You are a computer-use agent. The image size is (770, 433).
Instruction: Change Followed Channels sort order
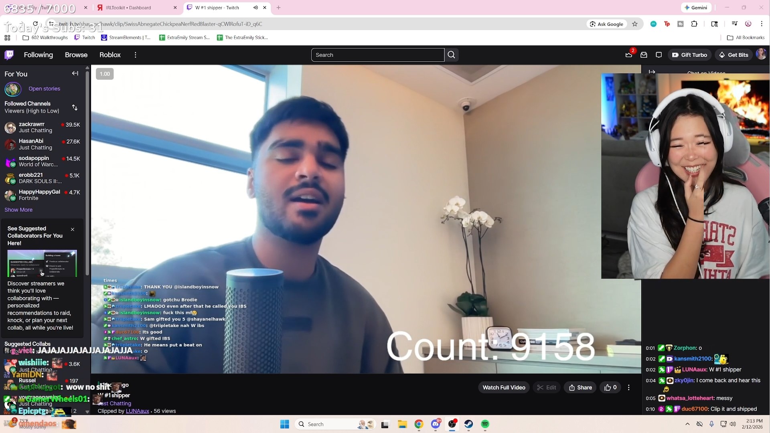[x=75, y=107]
